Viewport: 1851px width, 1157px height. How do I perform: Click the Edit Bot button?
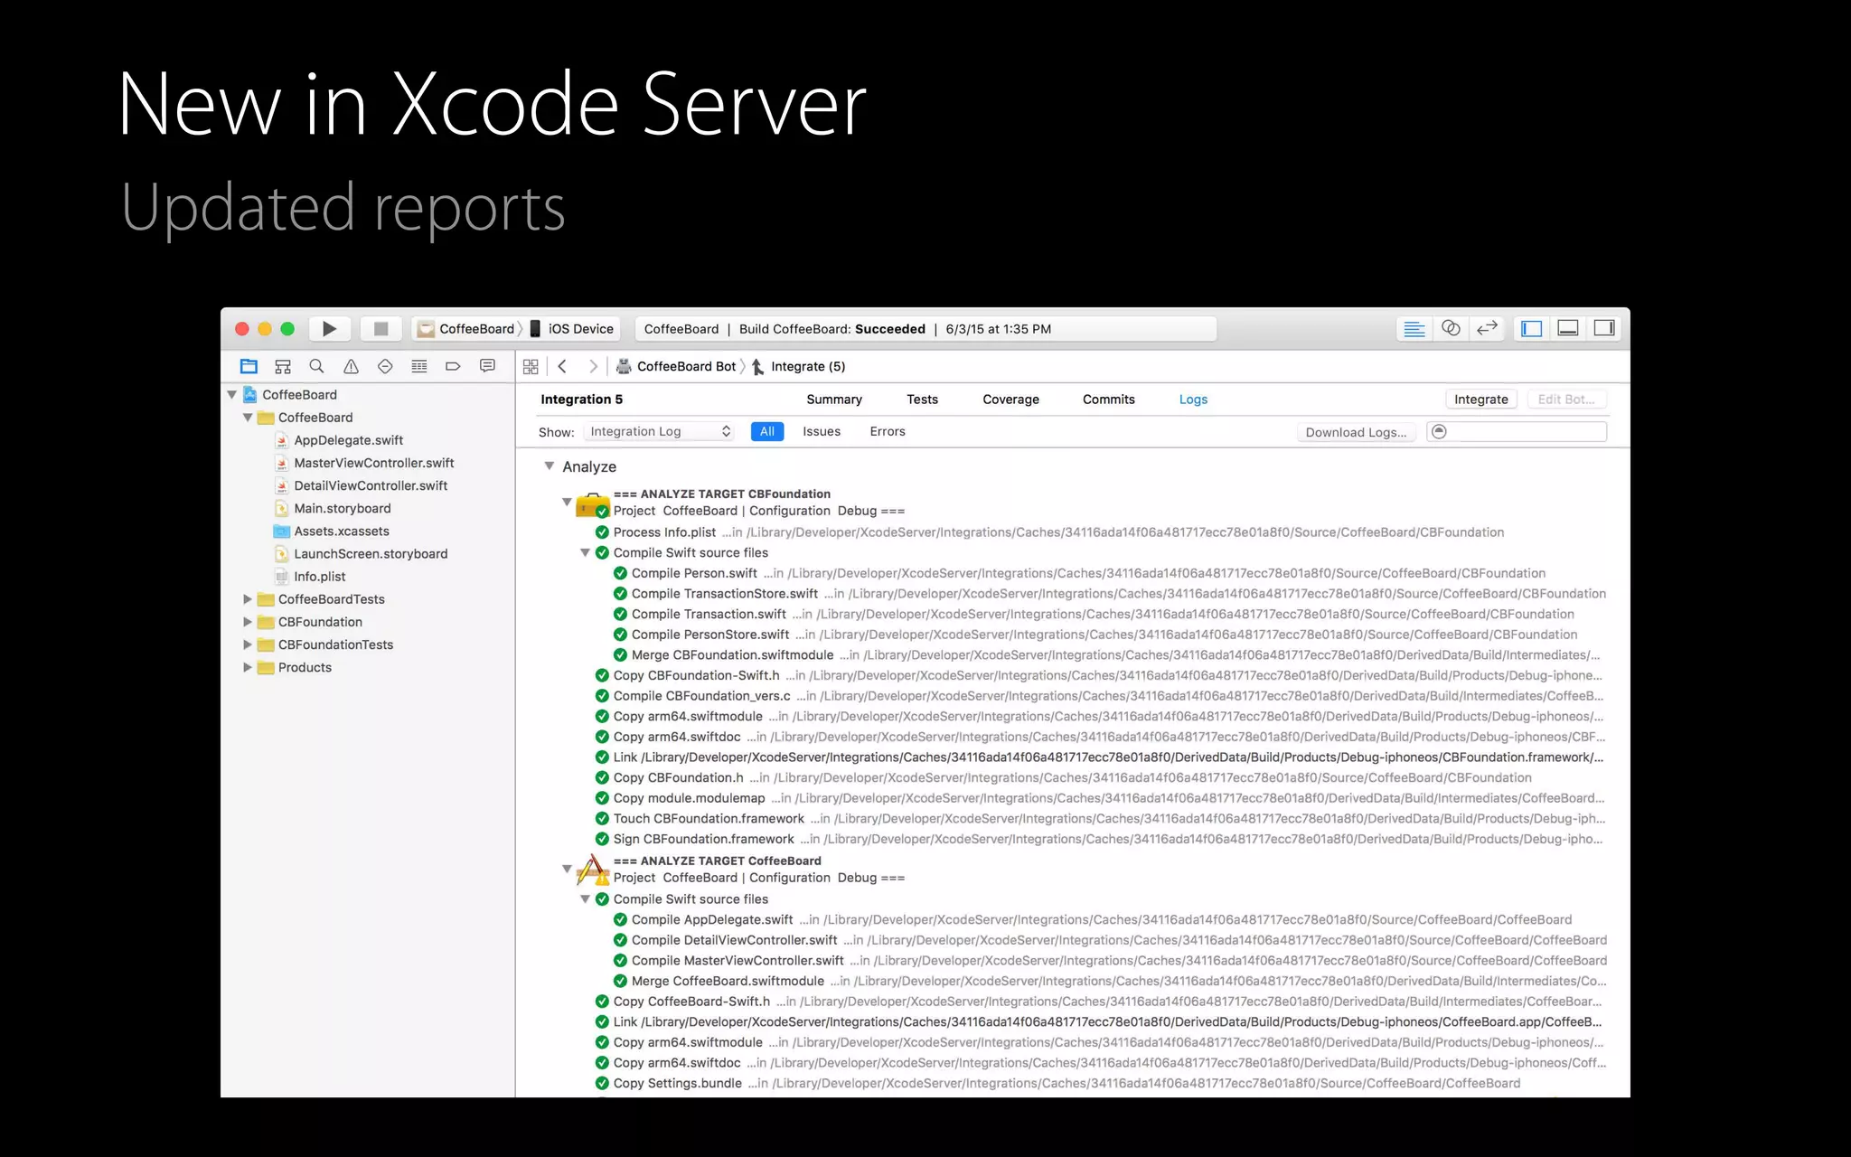[1566, 400]
